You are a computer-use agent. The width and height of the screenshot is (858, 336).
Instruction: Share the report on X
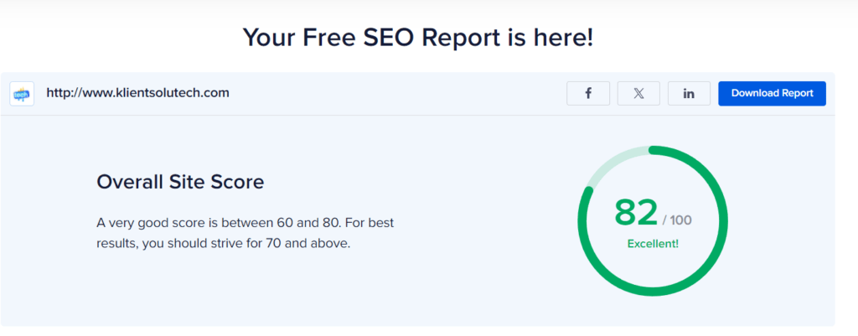638,94
